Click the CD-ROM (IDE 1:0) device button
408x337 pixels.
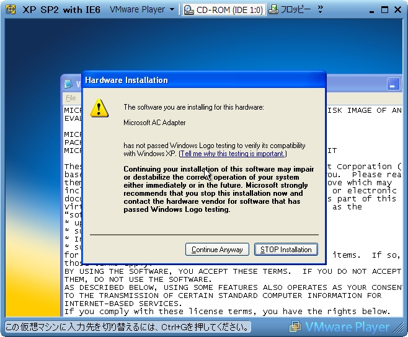223,10
